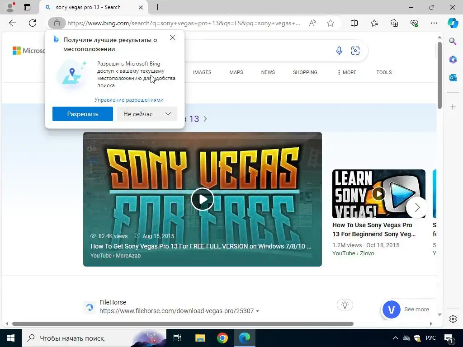Open Управление разрешениями link
The height and width of the screenshot is (347, 463).
tap(129, 100)
